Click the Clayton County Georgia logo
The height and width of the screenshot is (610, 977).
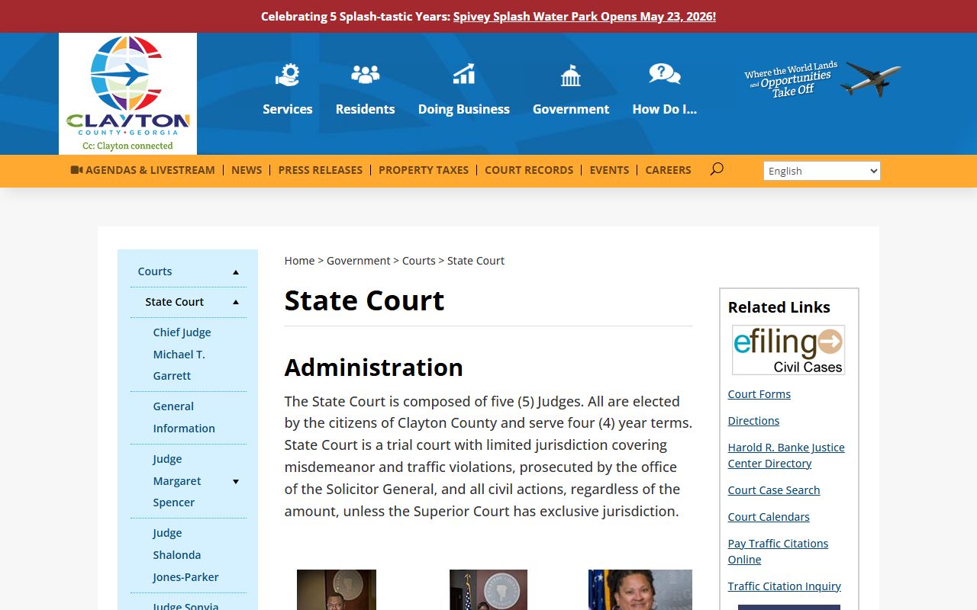(127, 94)
